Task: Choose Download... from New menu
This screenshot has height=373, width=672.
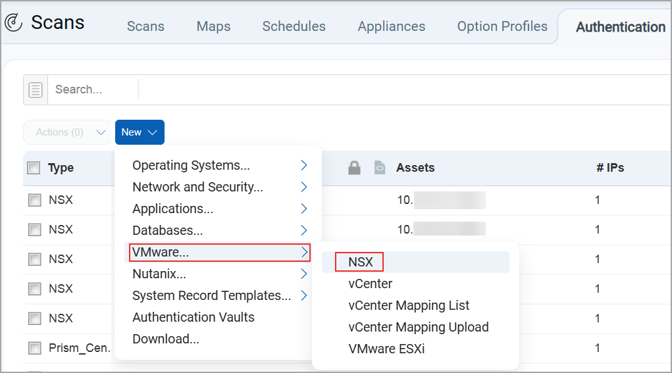Action: [166, 339]
